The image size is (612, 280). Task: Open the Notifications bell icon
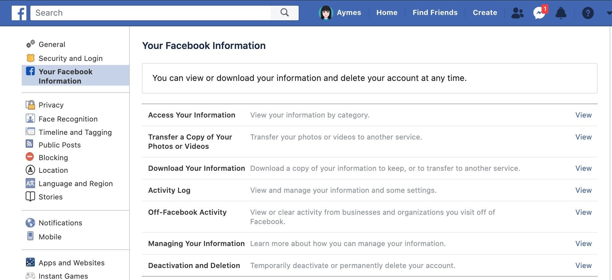coord(561,13)
